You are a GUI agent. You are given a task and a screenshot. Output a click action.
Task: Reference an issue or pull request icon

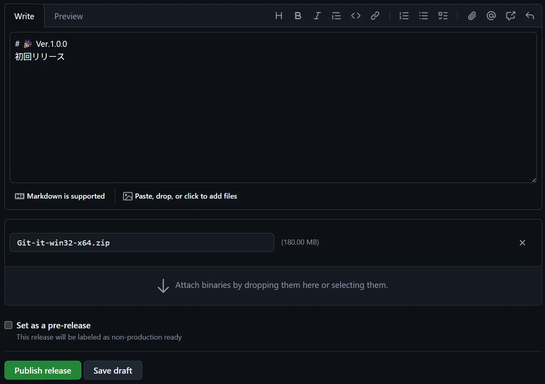510,16
